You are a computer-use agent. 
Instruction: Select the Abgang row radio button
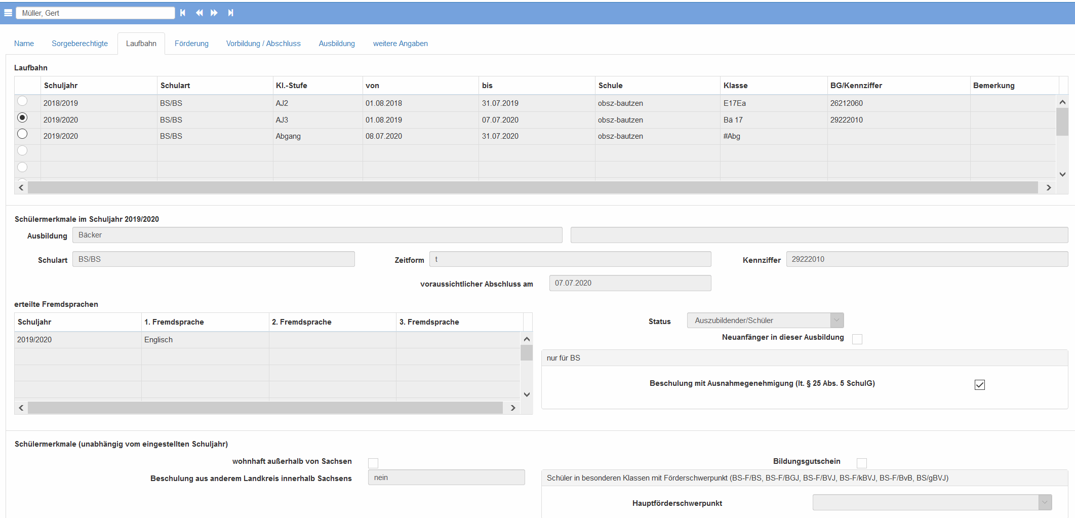(x=22, y=134)
